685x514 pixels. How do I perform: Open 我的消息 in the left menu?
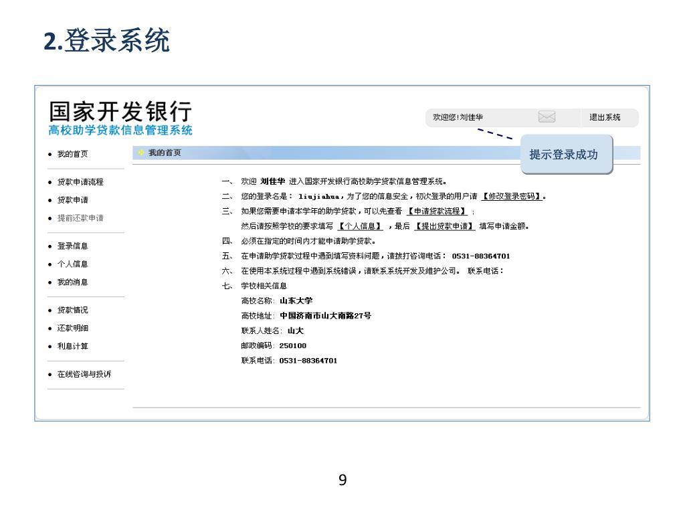tap(72, 282)
